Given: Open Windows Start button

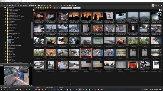Looking at the screenshot, I should coord(2,90).
